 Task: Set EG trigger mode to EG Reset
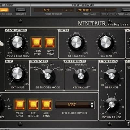60,69
